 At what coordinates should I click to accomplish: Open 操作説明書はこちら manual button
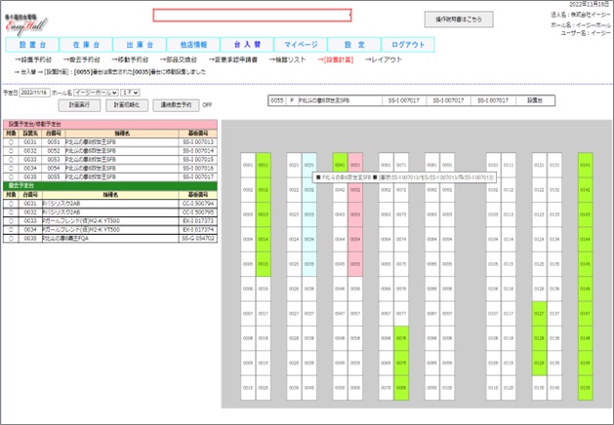(459, 19)
